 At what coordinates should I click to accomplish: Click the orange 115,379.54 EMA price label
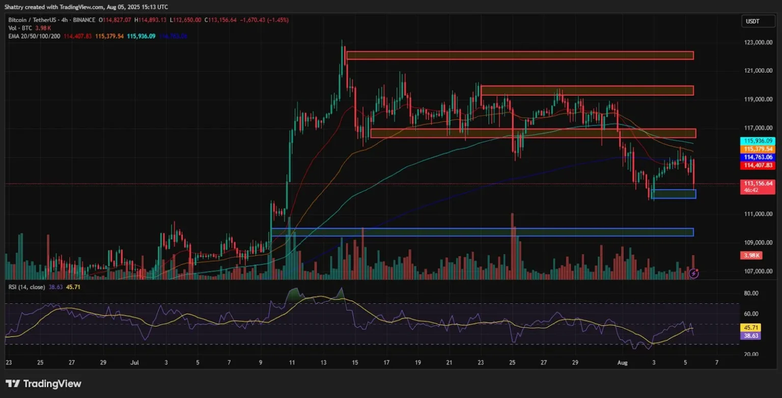coord(758,149)
